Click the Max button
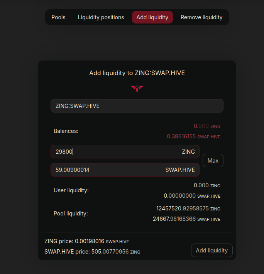Image resolution: width=264 pixels, height=274 pixels. [213, 161]
